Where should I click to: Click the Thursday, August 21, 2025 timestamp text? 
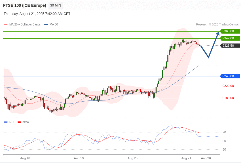coord(37,14)
